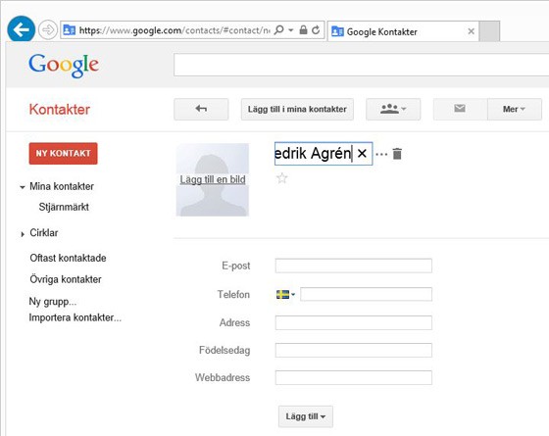This screenshot has height=436, width=549.
Task: Open the Lägg till dropdown button
Action: tap(305, 416)
